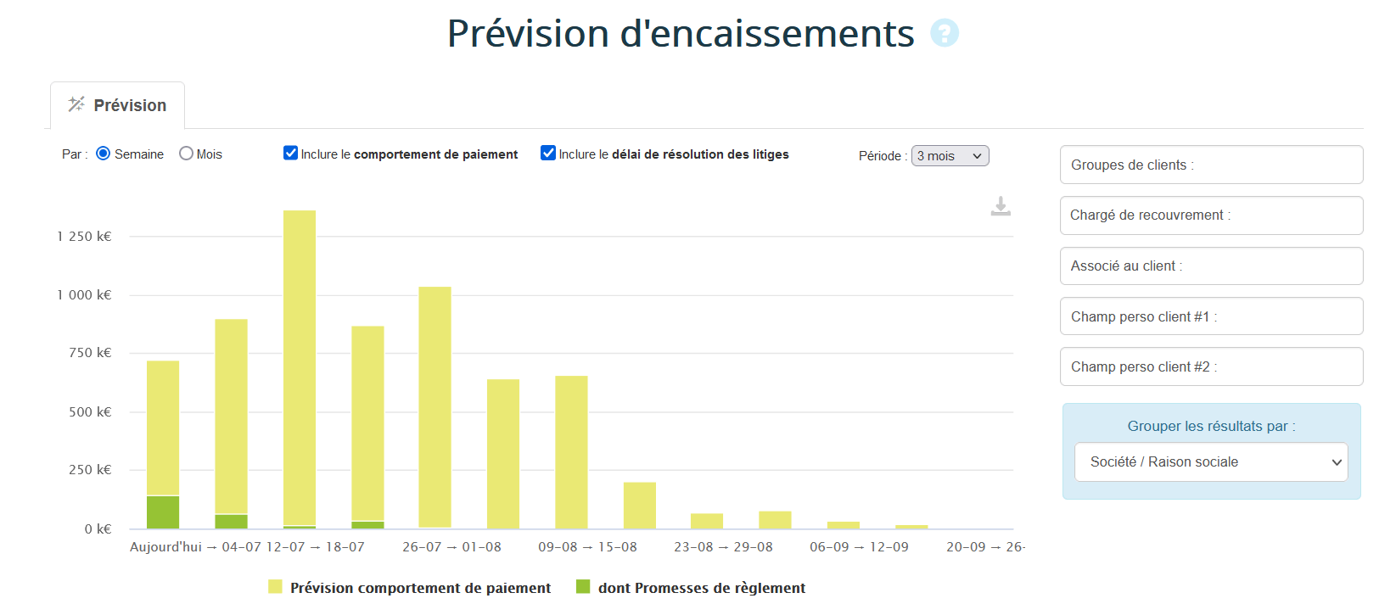Switch to the Prévision tab
This screenshot has height=604, width=1396.
pyautogui.click(x=118, y=105)
